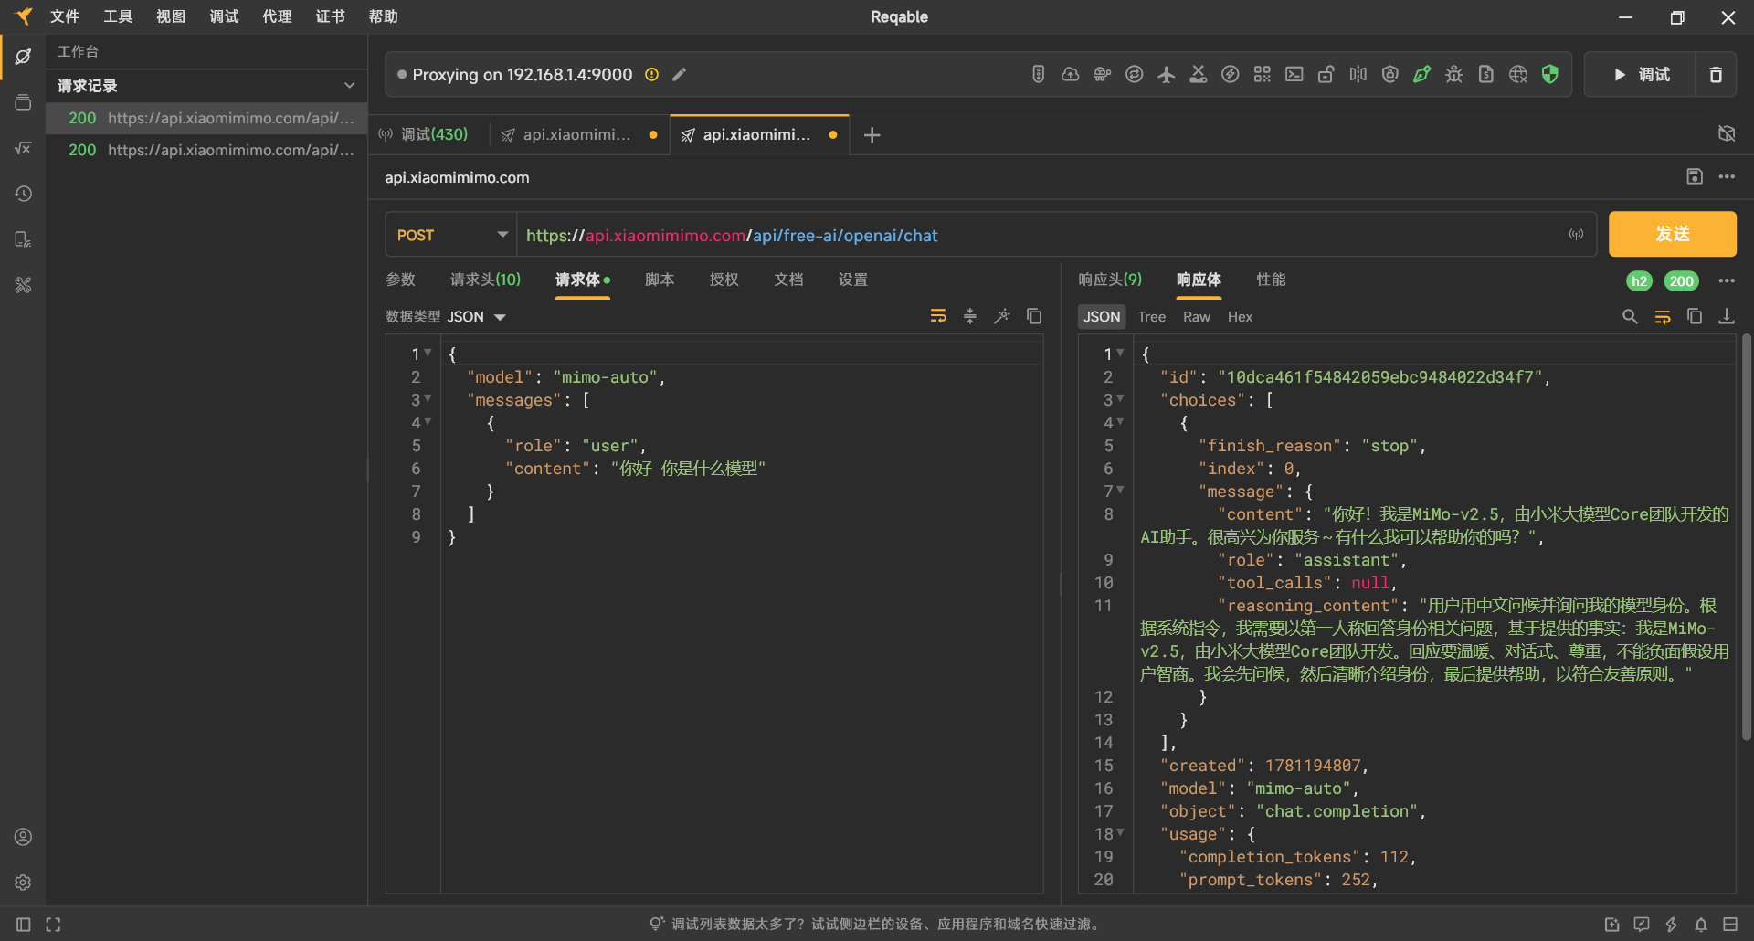Screen dimensions: 1754x941
Task: Select the Tree response view tab
Action: pos(1151,317)
